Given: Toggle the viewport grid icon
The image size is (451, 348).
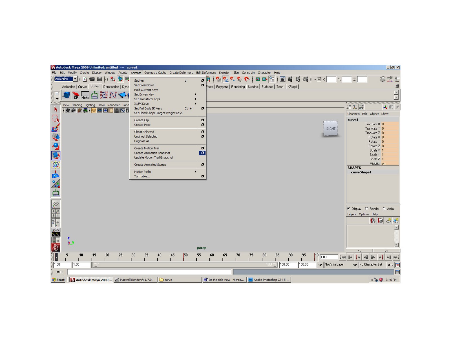Looking at the screenshot, I should pos(94,111).
